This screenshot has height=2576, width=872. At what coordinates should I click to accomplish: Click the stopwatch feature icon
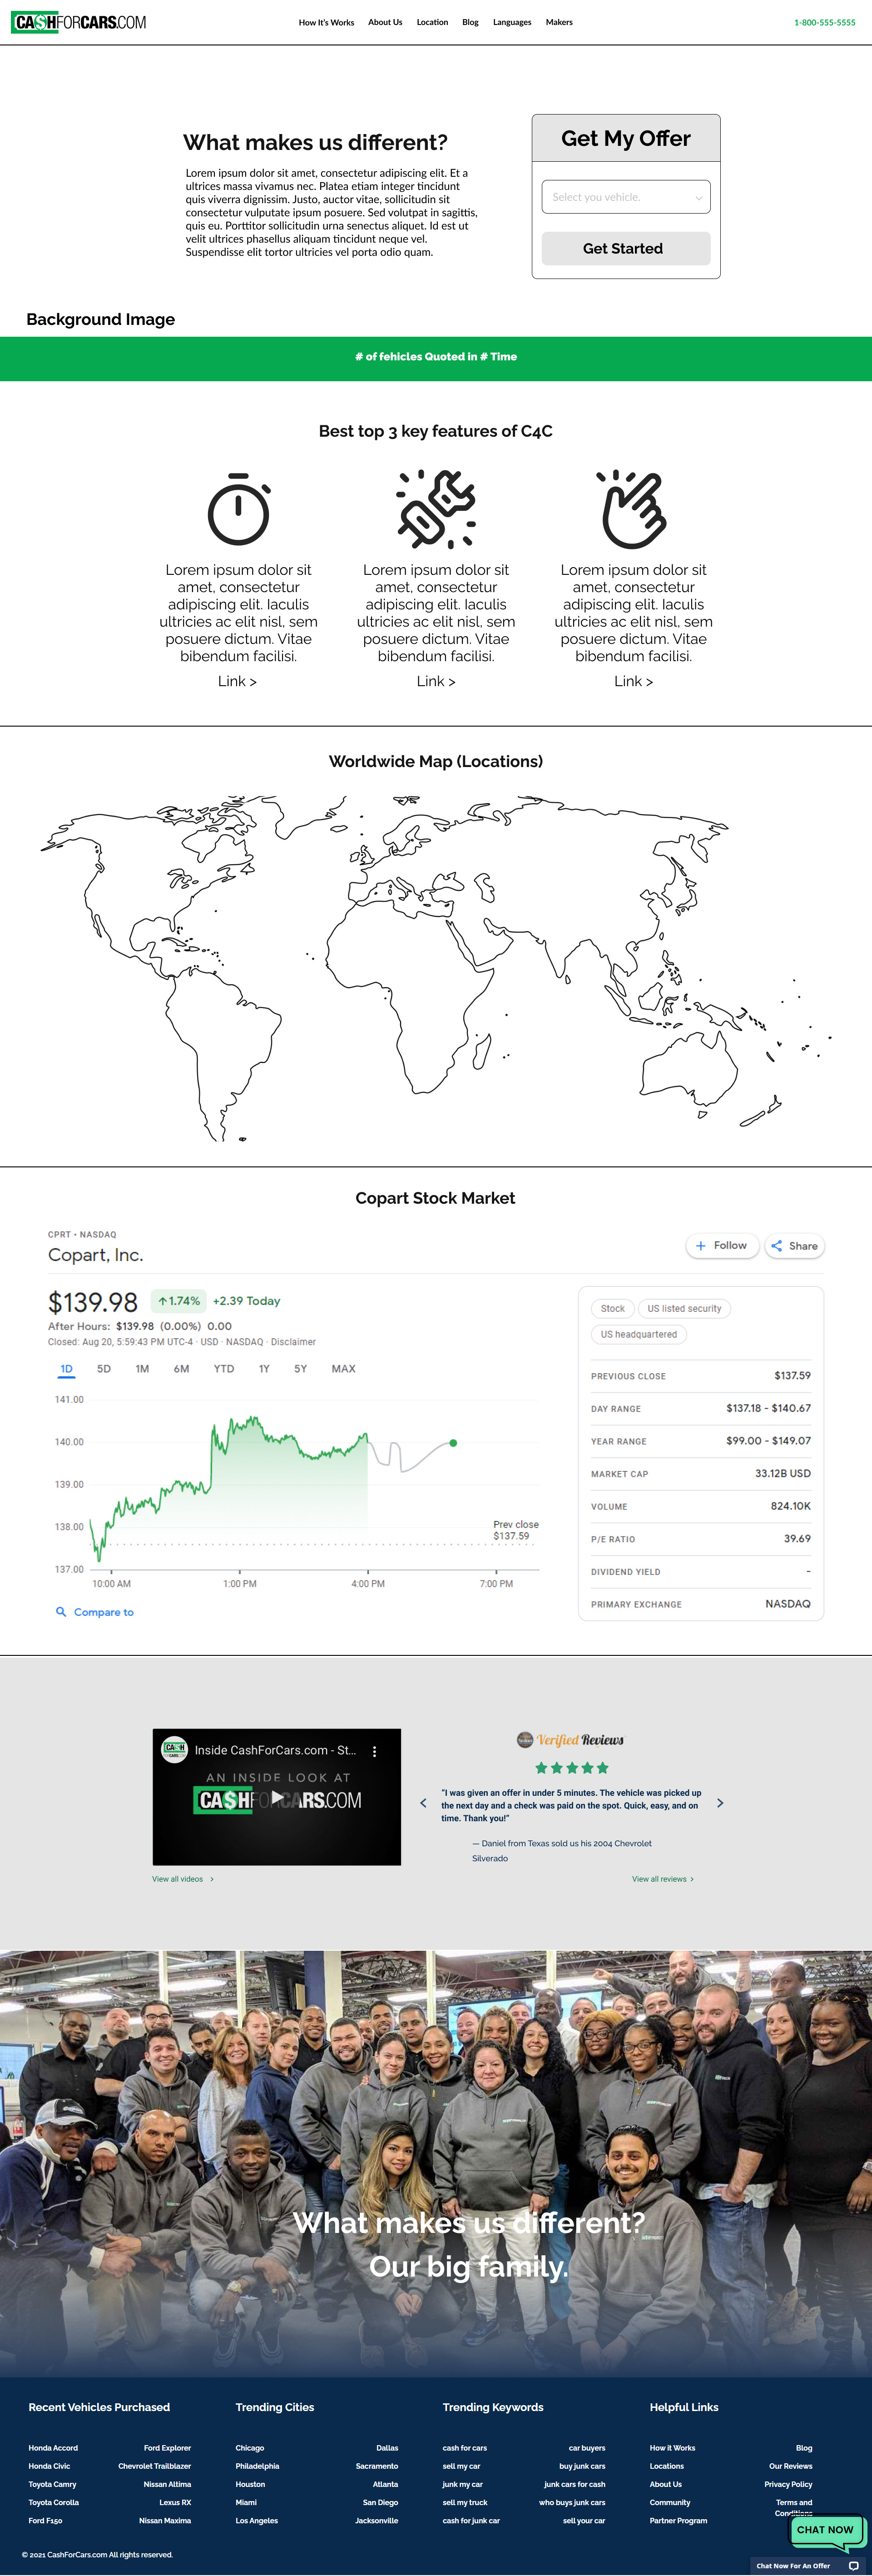tap(239, 509)
